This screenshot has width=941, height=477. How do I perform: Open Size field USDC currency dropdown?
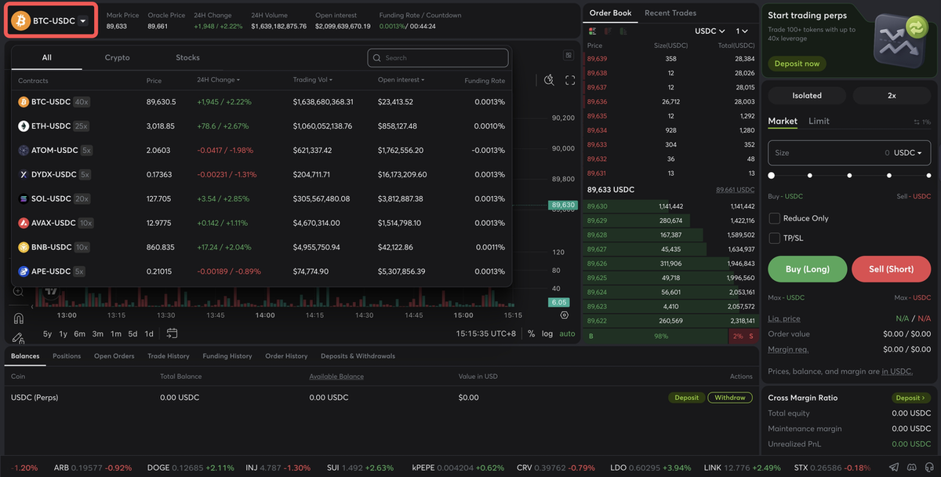(908, 153)
